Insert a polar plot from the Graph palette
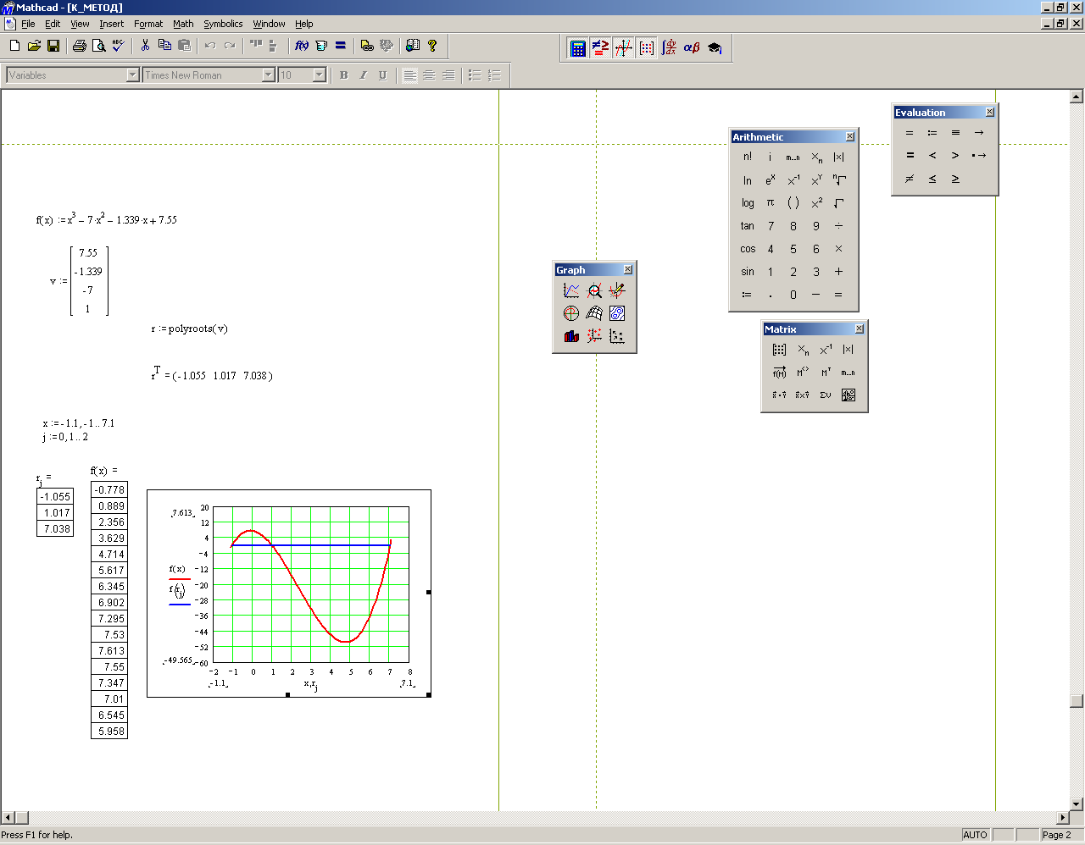 (571, 313)
